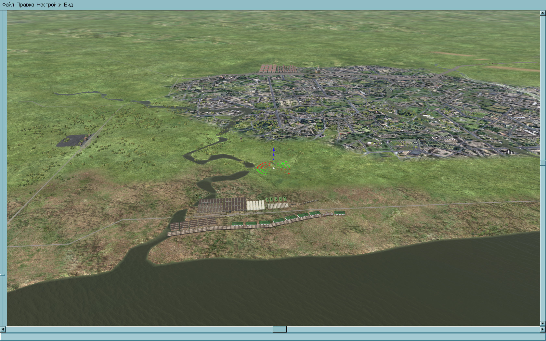Select the topmost blue arrow of the gizmo
Image resolution: width=546 pixels, height=341 pixels.
pyautogui.click(x=274, y=150)
